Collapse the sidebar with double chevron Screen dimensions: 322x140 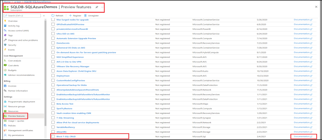[44, 15]
